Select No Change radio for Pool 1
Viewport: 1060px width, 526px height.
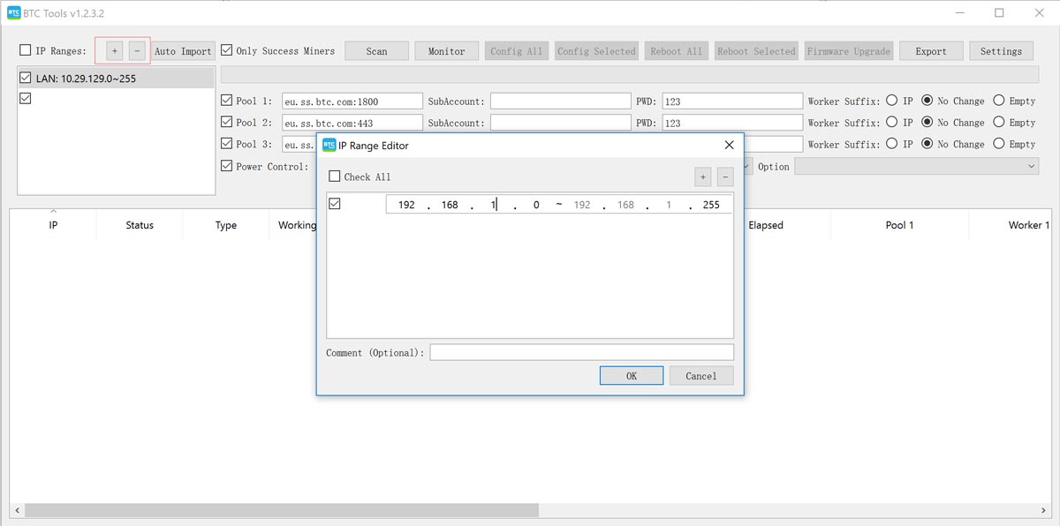(x=927, y=101)
